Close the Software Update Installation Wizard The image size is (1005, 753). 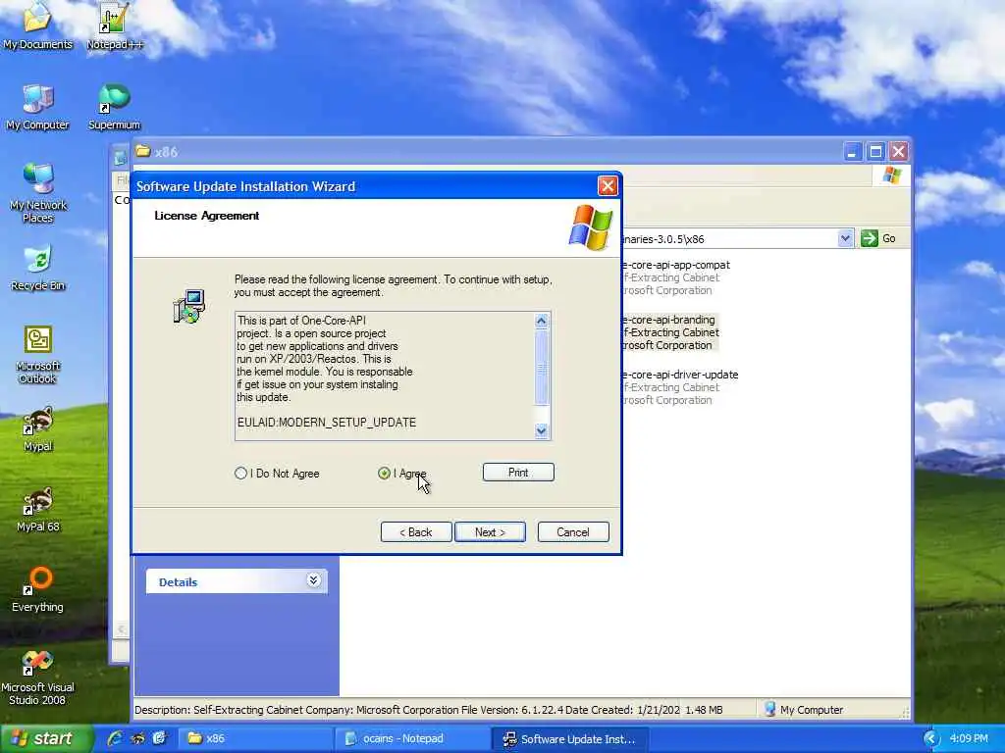(607, 186)
